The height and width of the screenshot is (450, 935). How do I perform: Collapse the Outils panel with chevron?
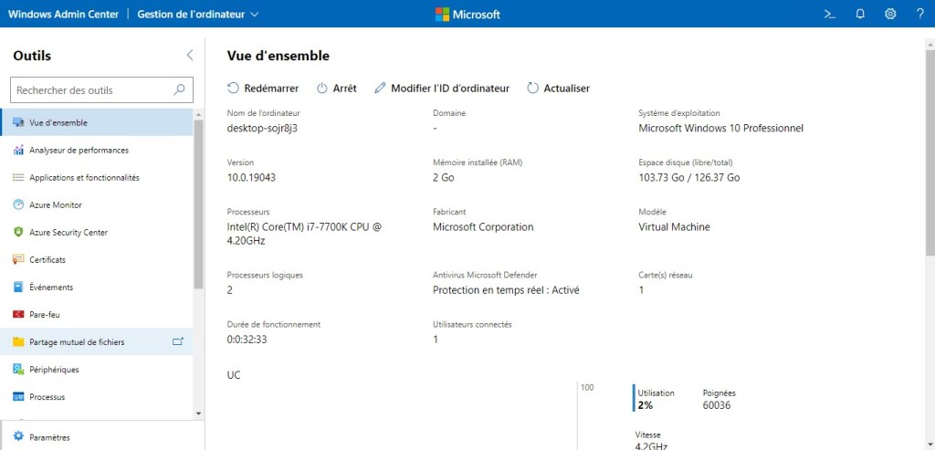[x=190, y=56]
